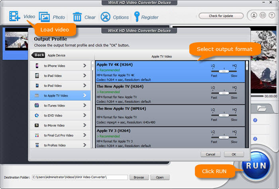Select The New Apple TV (MPEG4) profile
The width and height of the screenshot is (279, 189).
pyautogui.click(x=170, y=116)
